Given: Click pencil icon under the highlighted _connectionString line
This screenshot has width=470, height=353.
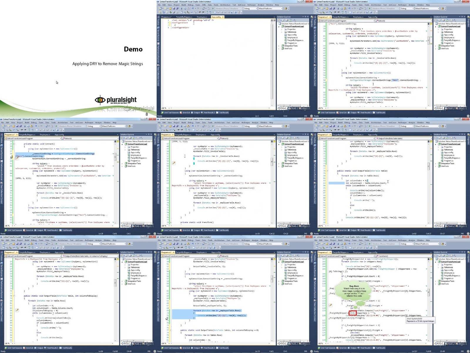Looking at the screenshot, I should 17,158.
